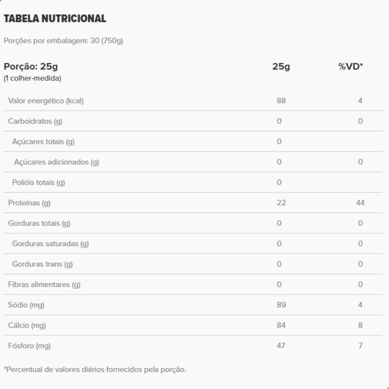Select the Cálcio (mg) value 84
The width and height of the screenshot is (389, 389).
(x=281, y=325)
